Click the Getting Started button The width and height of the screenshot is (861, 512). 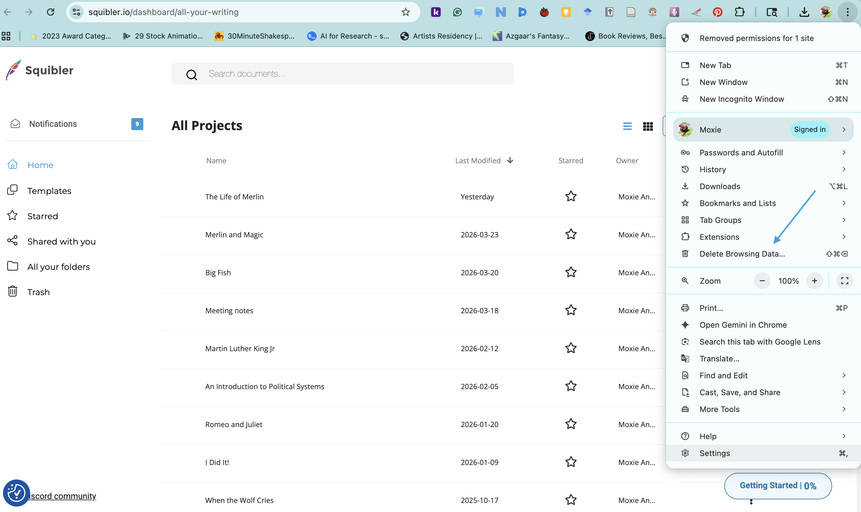(778, 485)
